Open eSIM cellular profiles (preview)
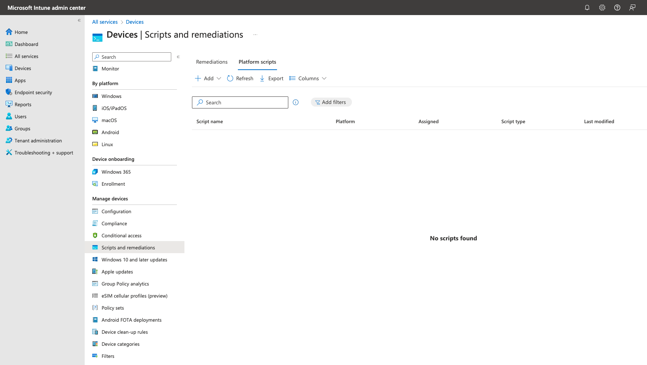This screenshot has width=647, height=365. coord(134,296)
